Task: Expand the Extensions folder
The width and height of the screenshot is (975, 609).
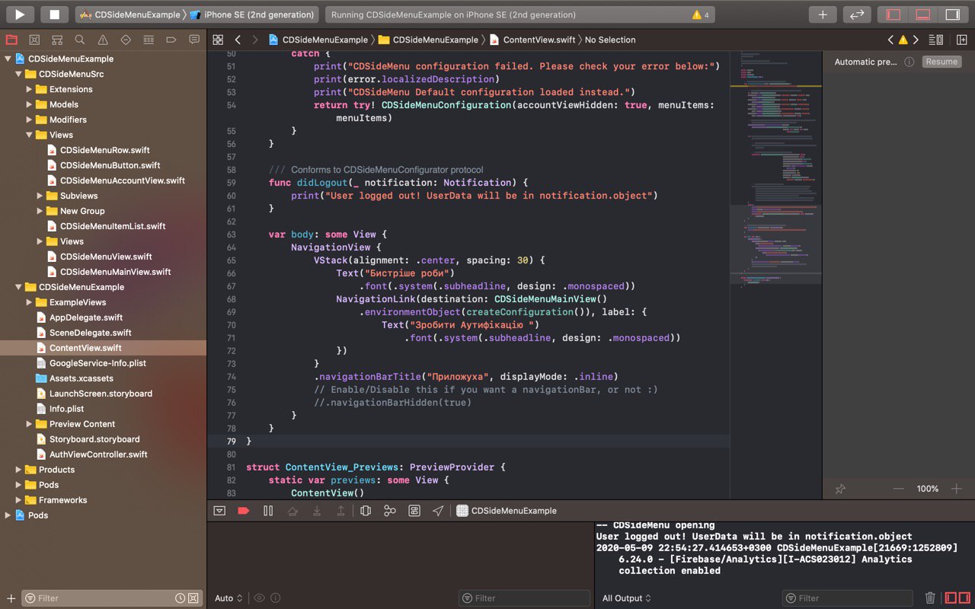Action: (x=29, y=89)
